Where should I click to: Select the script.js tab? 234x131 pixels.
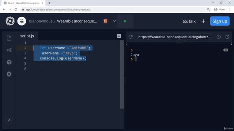pyautogui.click(x=27, y=36)
